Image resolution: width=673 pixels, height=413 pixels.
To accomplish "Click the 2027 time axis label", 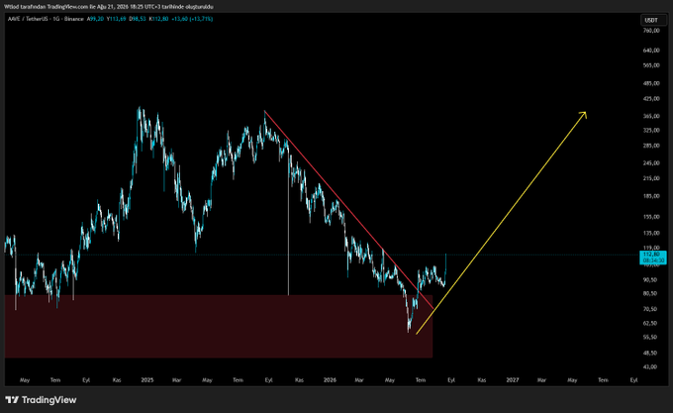I will [x=513, y=380].
